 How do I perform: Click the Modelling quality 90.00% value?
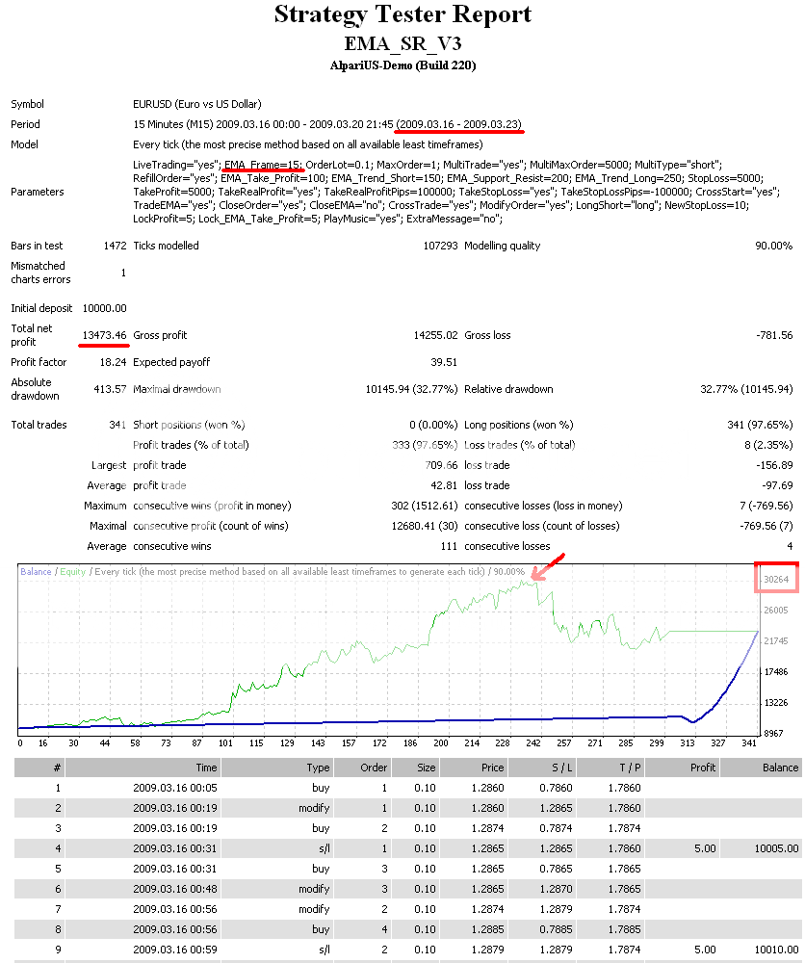coord(773,246)
